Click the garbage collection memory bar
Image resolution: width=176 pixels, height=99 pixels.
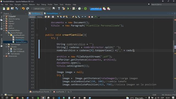(96, 9)
